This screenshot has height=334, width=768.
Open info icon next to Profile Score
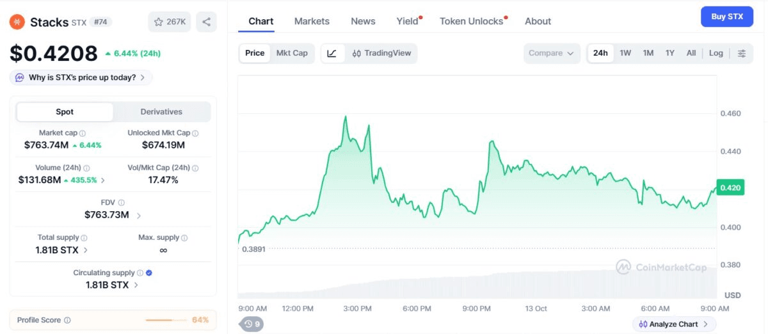pos(67,320)
